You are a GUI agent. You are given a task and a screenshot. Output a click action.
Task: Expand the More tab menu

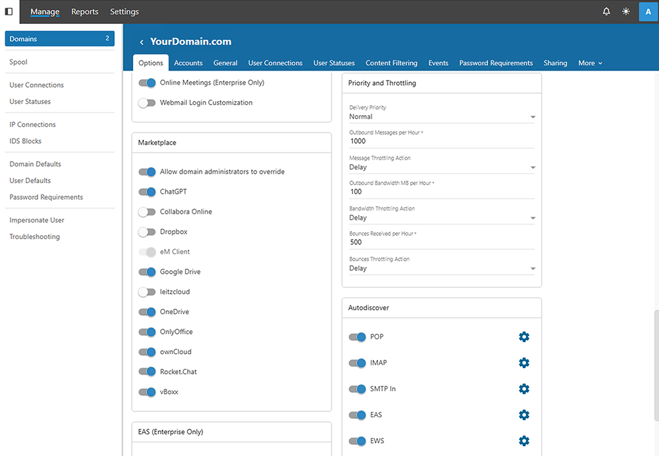(590, 63)
